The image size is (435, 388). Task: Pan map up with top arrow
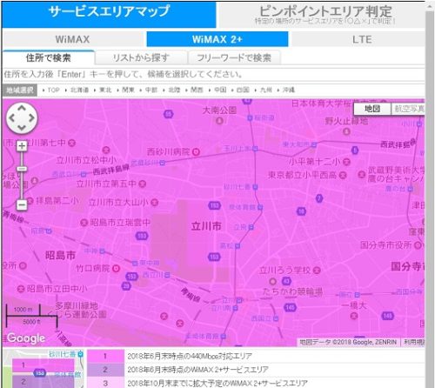tap(22, 109)
